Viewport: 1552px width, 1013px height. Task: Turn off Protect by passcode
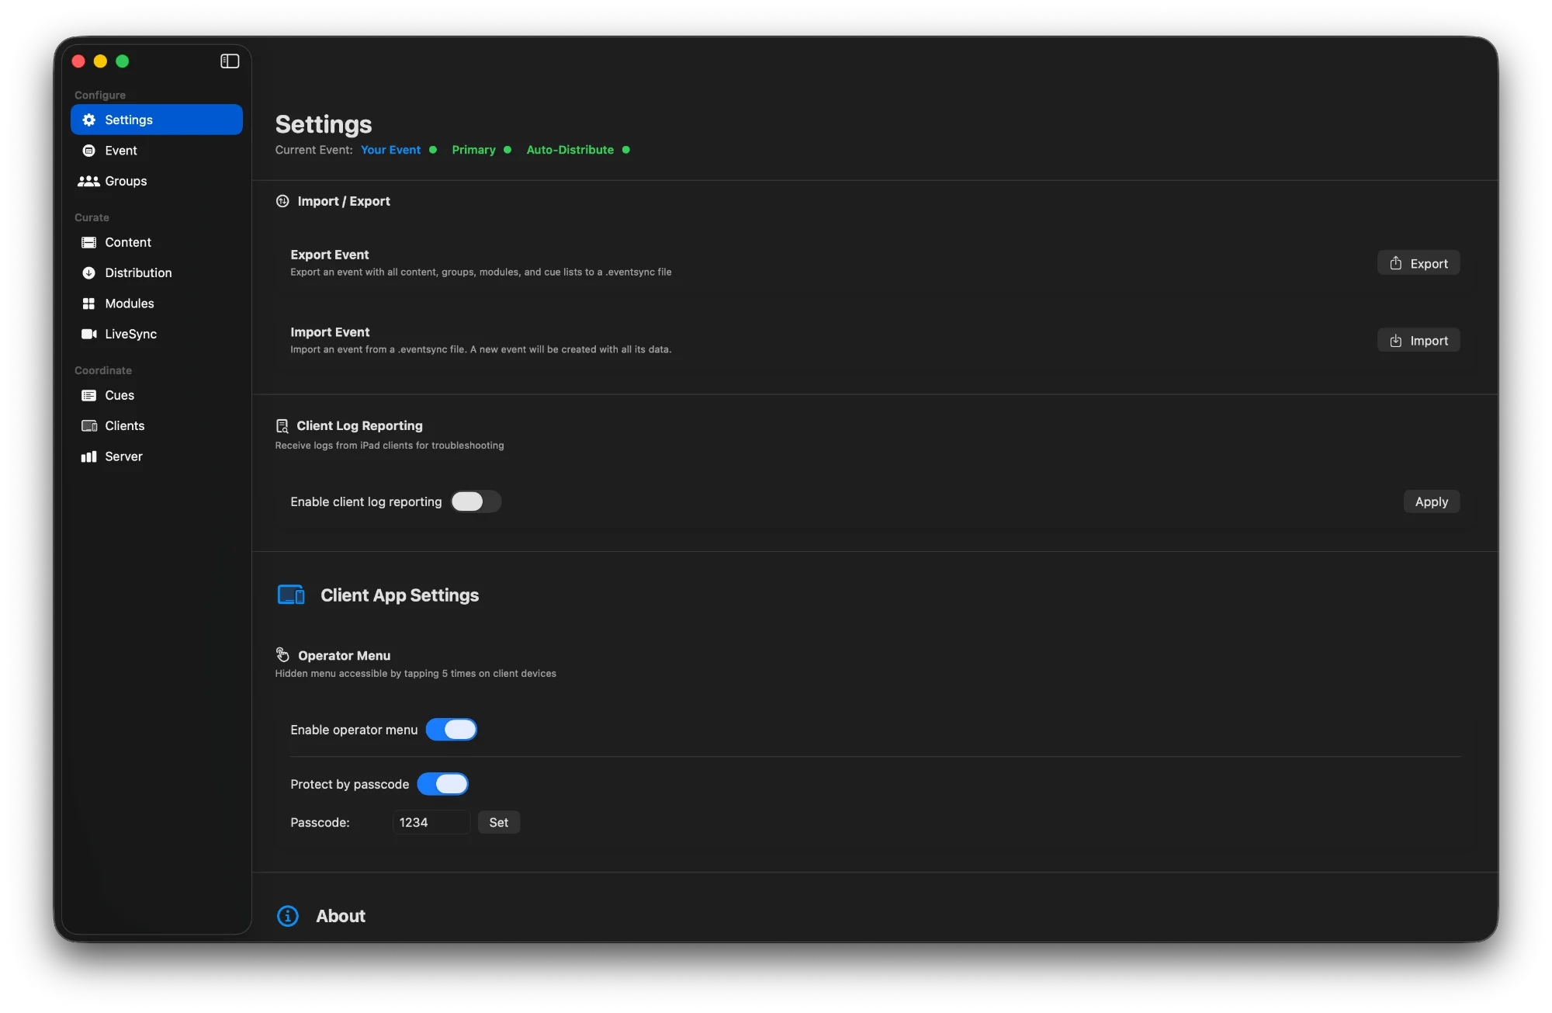click(x=442, y=784)
